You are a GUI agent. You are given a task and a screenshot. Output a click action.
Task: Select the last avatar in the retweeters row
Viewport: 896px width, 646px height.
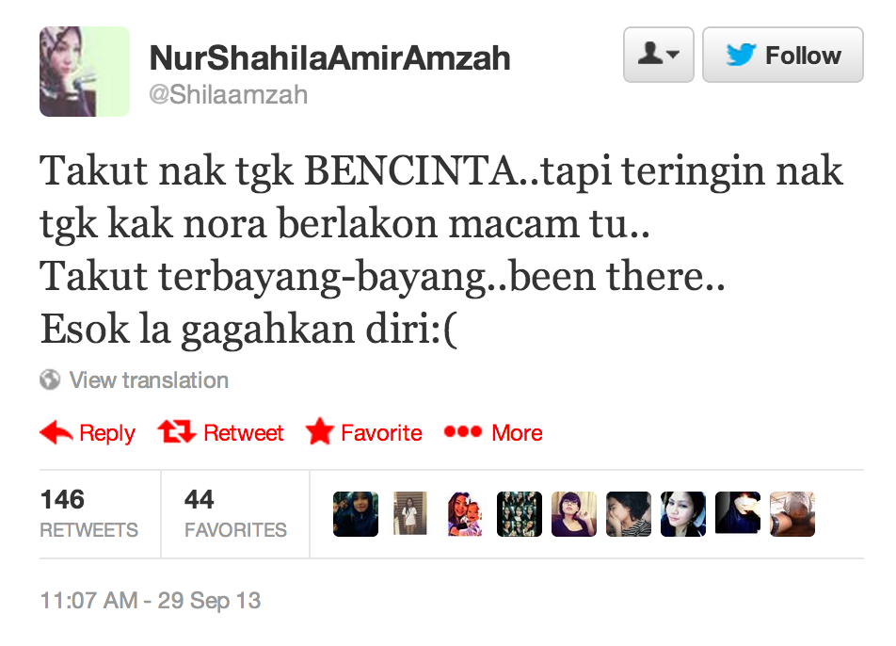click(x=792, y=514)
